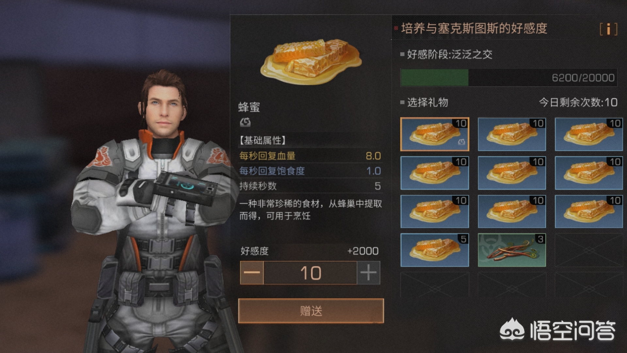Tap the 每秒回复血量 attribute row
This screenshot has height=353, width=627.
[310, 156]
